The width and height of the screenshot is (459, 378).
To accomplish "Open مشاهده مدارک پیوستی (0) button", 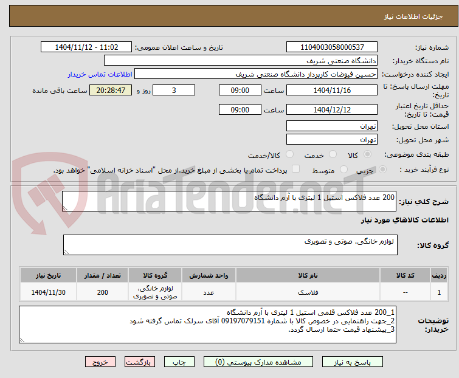I will [258, 362].
